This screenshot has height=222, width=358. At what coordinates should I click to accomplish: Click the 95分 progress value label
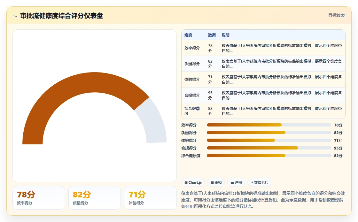click(338, 148)
